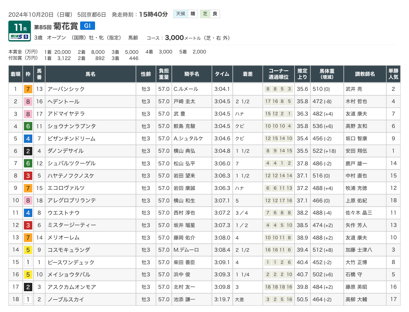
Task: Click the コーナー通過順位 column header
Action: (x=279, y=74)
